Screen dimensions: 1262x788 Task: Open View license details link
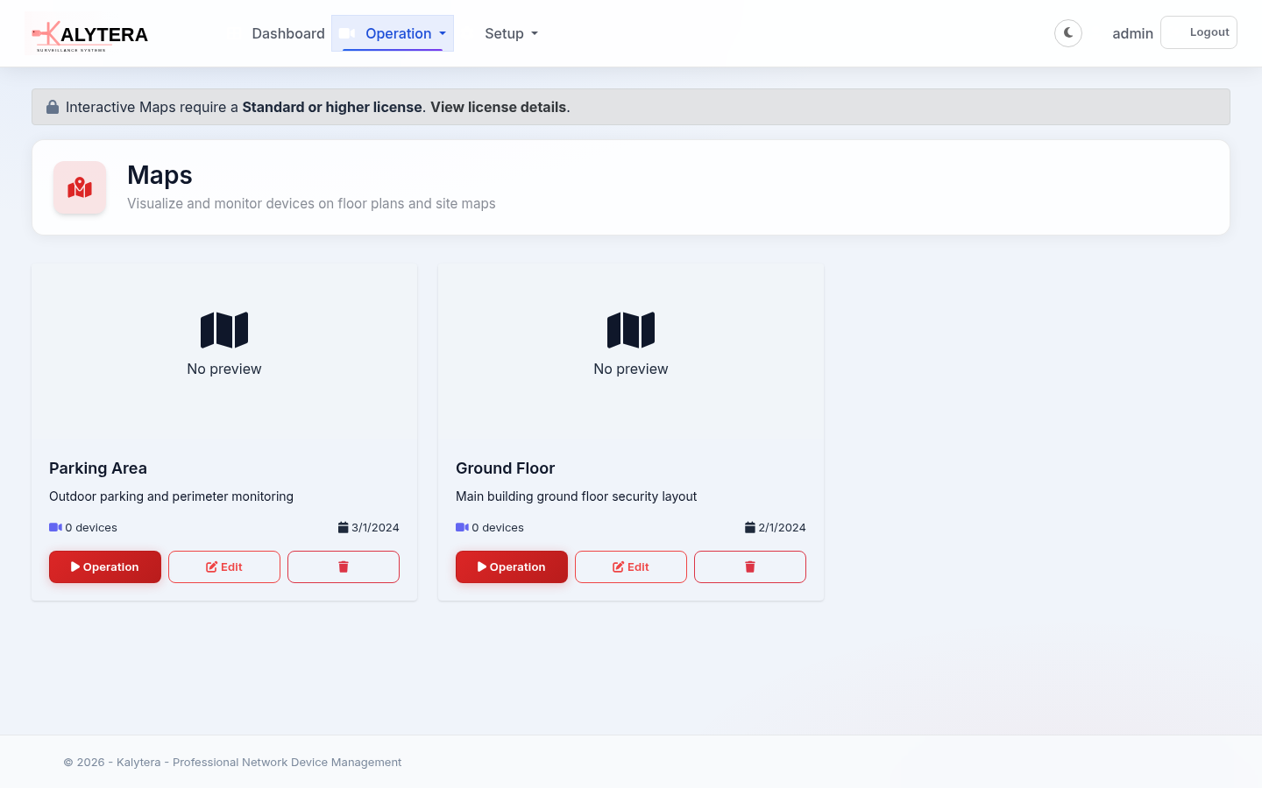pos(498,107)
